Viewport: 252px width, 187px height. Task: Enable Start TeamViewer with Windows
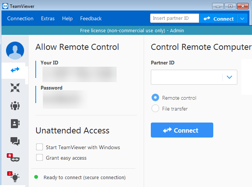[x=39, y=147]
